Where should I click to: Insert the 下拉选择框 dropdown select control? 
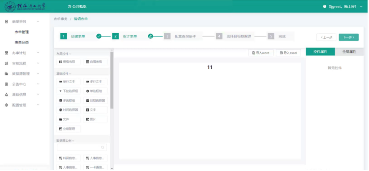point(68,91)
